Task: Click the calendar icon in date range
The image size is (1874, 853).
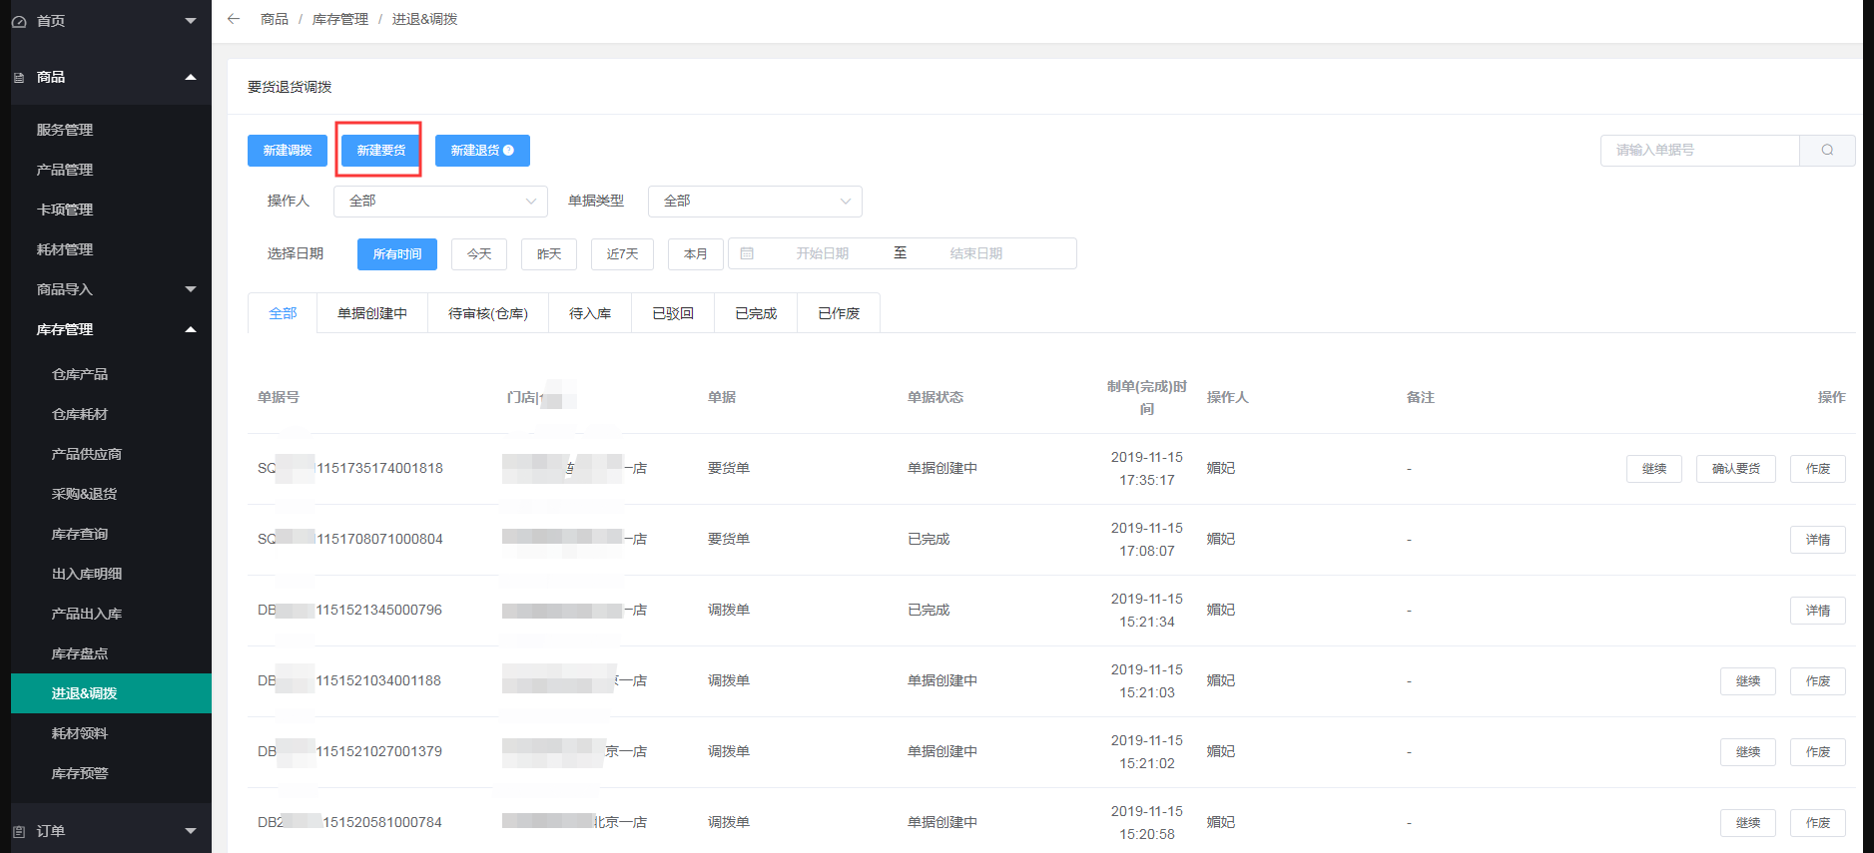Action: click(x=747, y=253)
